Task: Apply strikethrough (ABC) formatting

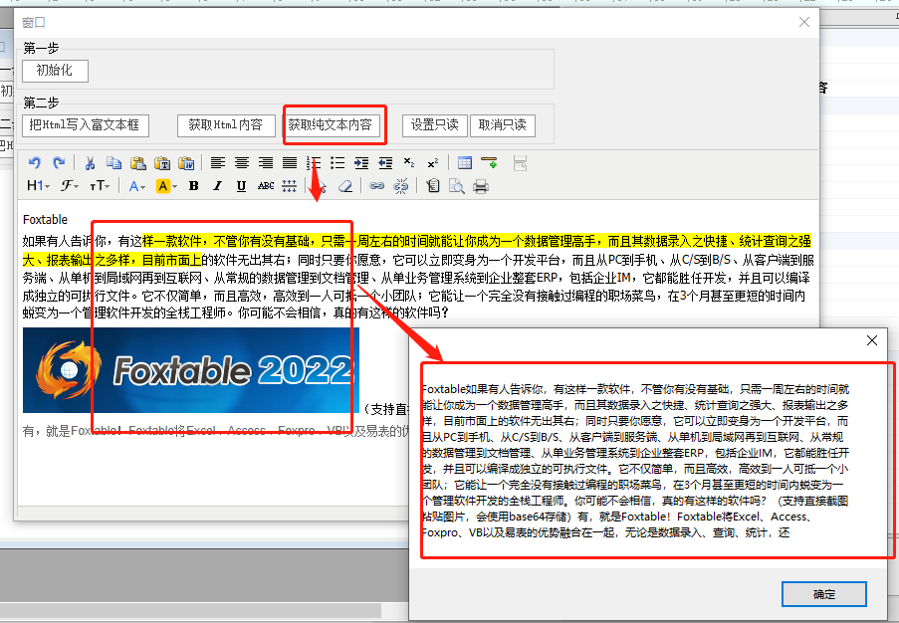Action: (x=266, y=186)
